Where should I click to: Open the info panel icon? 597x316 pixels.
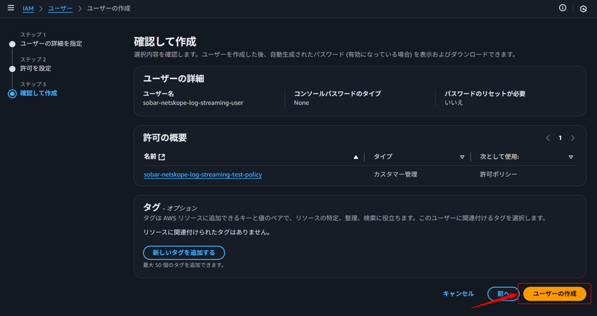(x=562, y=8)
